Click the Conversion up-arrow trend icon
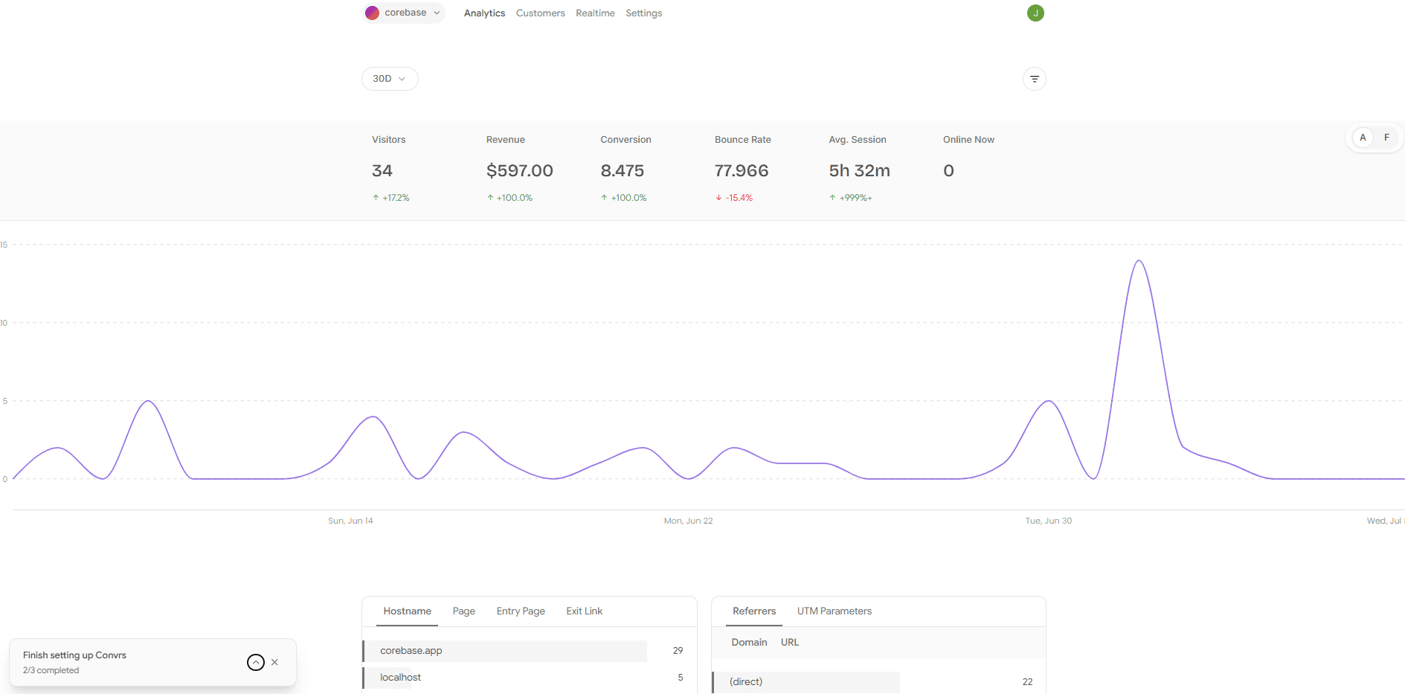This screenshot has height=694, width=1405. [604, 198]
